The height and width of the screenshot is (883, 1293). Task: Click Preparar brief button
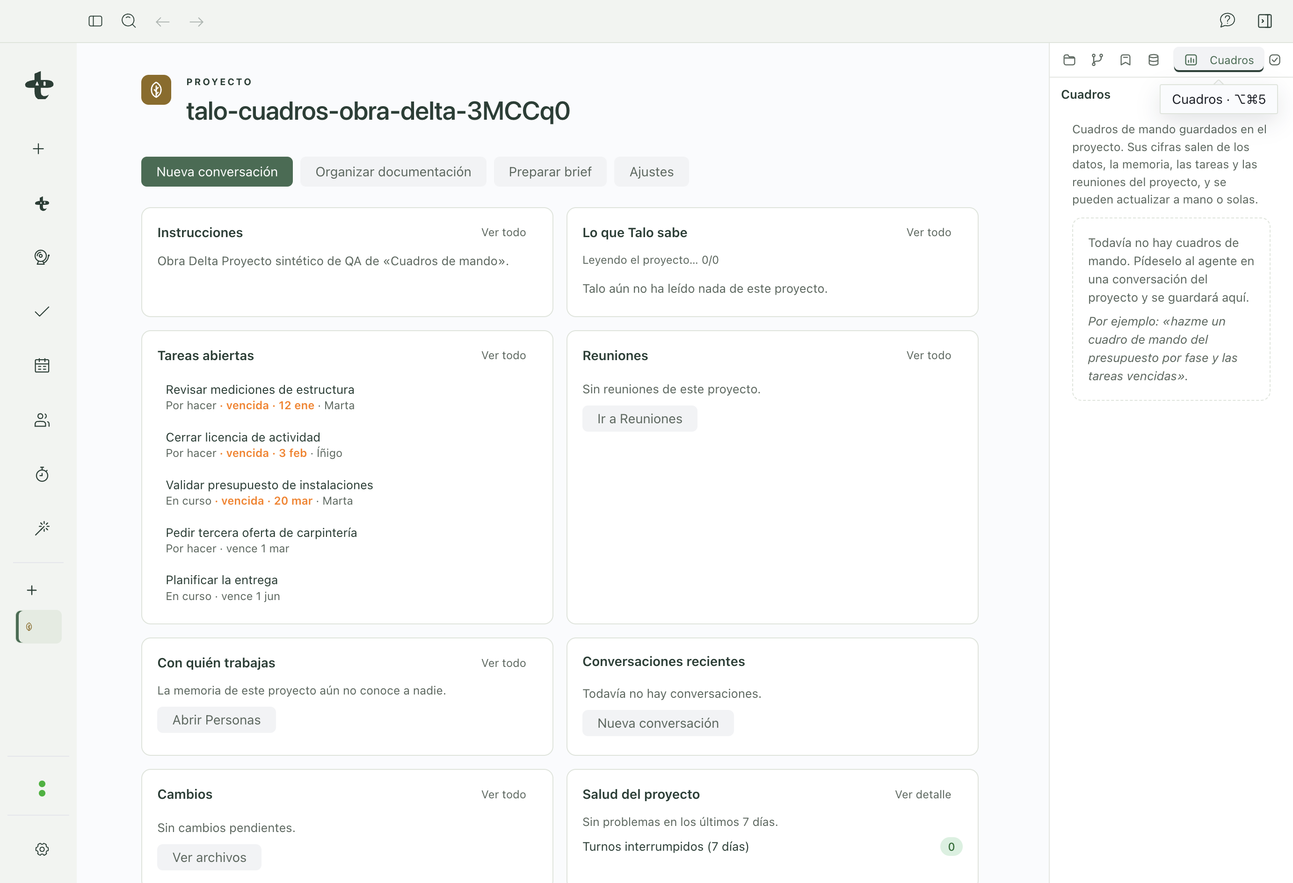pos(550,171)
